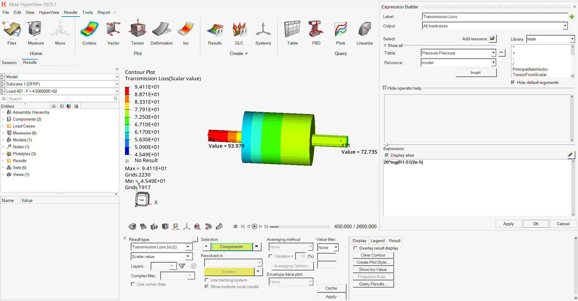Click the red legend color band
This screenshot has width=578, height=301.
pyautogui.click(x=127, y=91)
